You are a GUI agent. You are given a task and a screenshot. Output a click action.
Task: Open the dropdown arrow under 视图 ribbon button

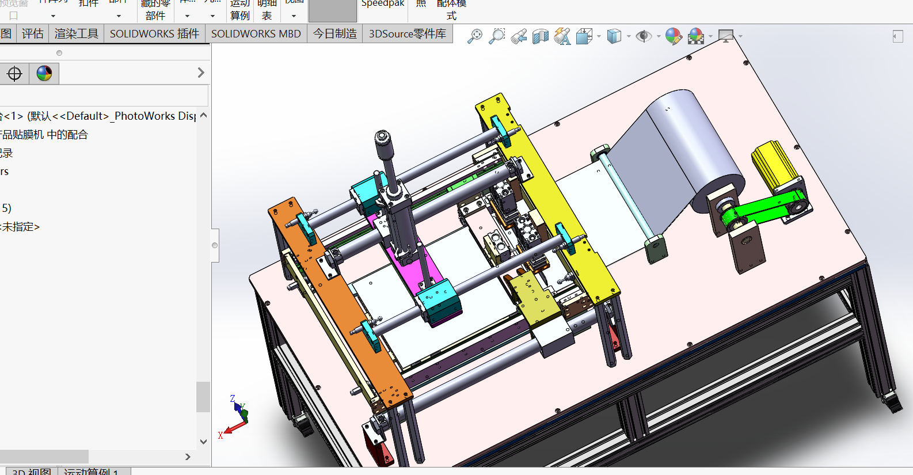[294, 16]
